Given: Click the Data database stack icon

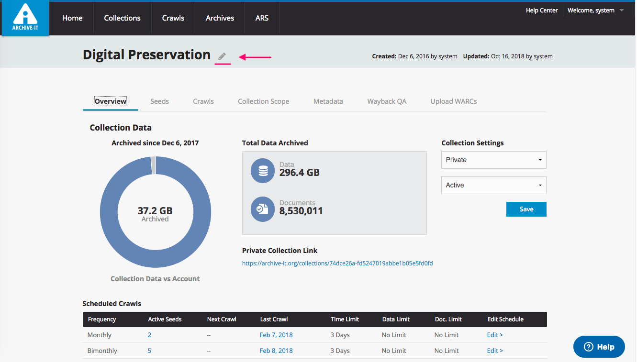Looking at the screenshot, I should coord(263,171).
